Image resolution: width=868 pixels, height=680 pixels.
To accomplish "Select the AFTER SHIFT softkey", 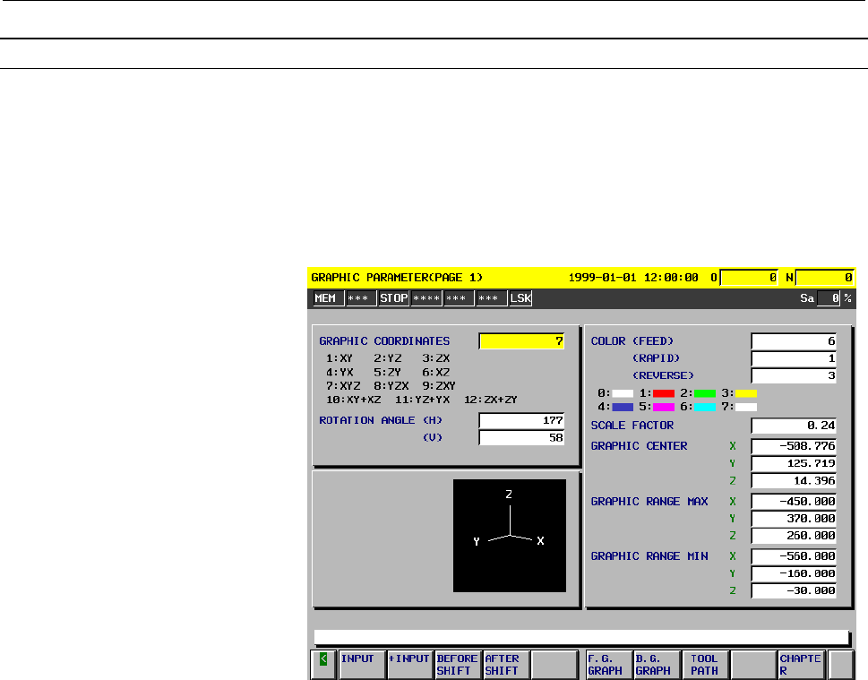I will pos(505,664).
